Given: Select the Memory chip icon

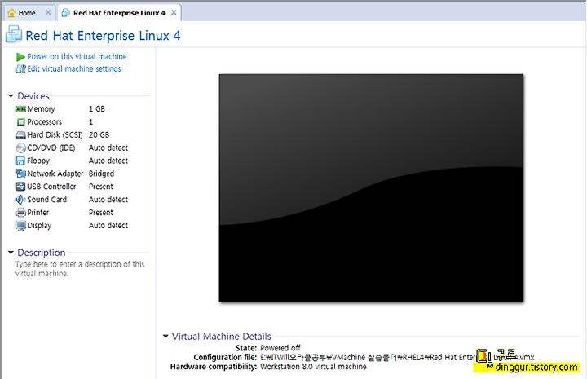Looking at the screenshot, I should [20, 109].
